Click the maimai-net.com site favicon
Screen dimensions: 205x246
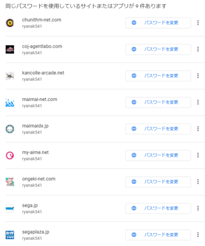tap(10, 102)
